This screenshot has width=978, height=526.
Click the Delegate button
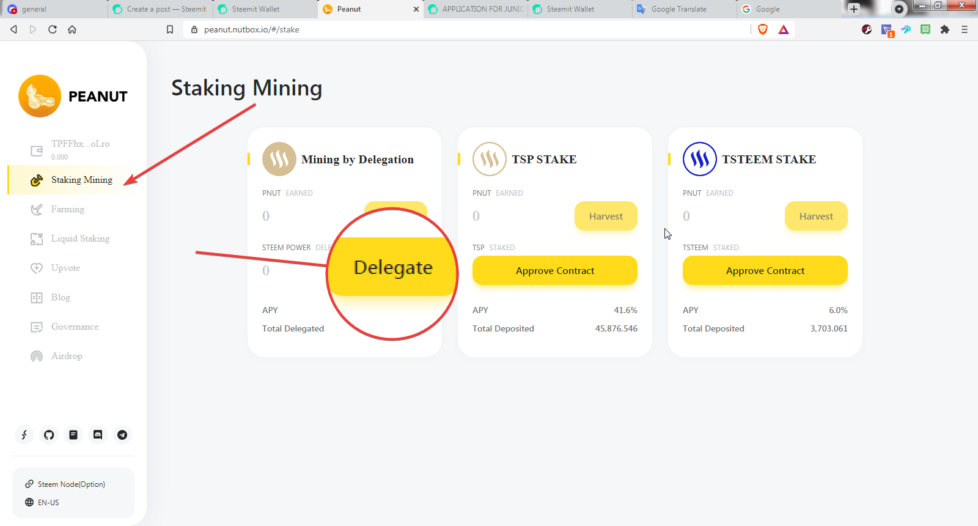coord(393,267)
